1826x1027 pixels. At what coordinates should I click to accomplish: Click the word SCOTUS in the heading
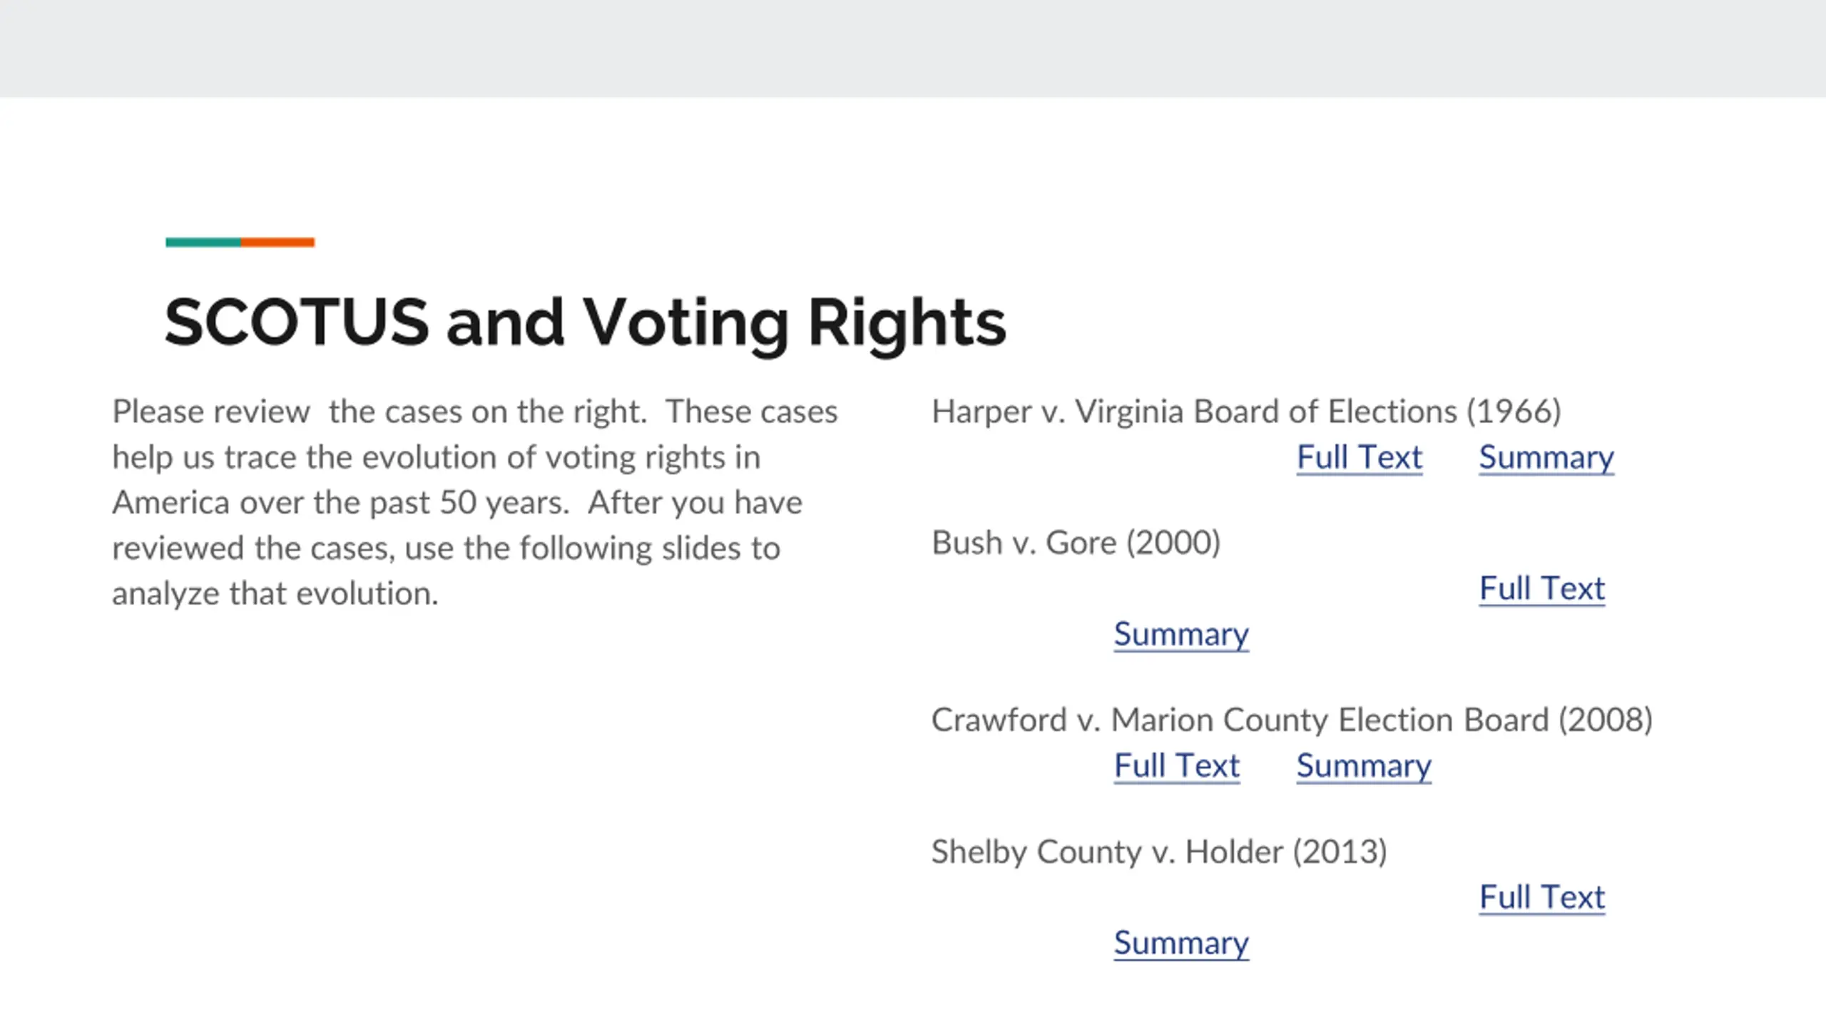(x=297, y=322)
